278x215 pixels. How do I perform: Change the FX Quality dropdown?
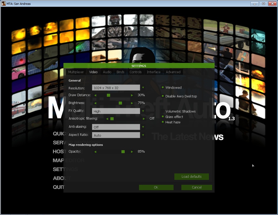(143, 111)
